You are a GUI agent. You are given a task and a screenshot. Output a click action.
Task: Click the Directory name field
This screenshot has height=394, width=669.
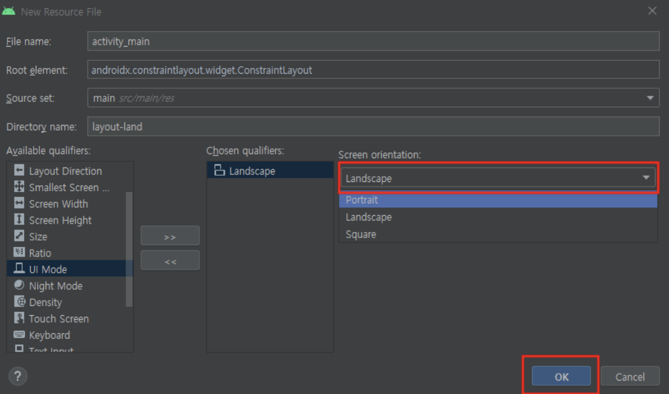coord(373,126)
